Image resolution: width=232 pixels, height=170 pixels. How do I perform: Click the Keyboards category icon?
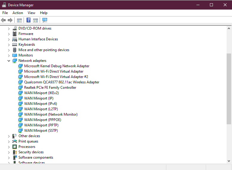15,45
